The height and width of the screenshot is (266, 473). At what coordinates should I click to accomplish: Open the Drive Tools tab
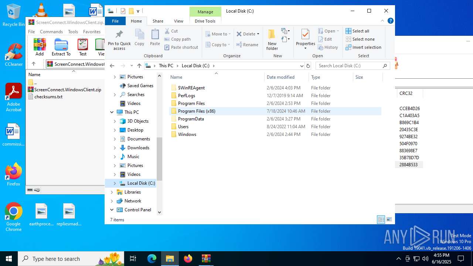click(205, 21)
